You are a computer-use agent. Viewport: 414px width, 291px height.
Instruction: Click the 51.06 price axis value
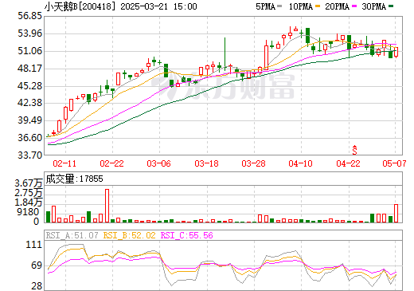[x=29, y=51]
